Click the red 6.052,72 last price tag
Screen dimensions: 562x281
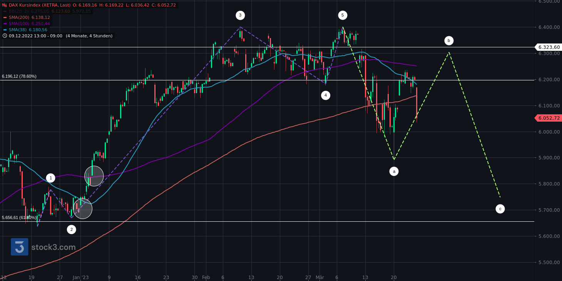coord(548,118)
